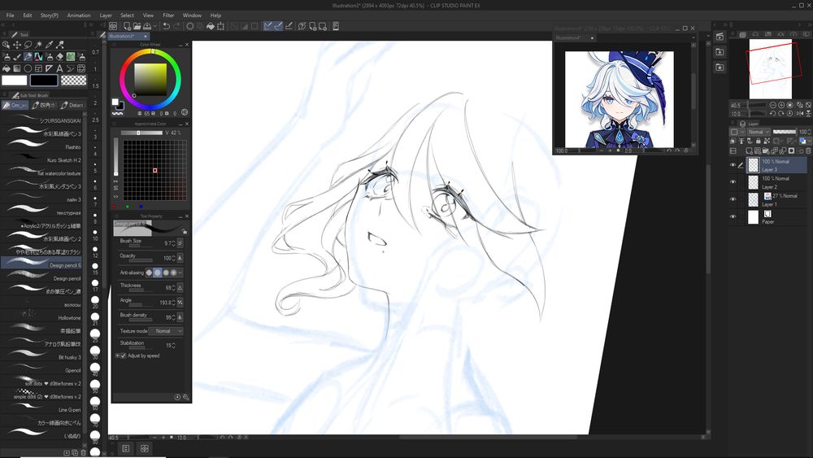Hide Layer 2 with its eye icon
The image size is (813, 458).
coord(733,182)
